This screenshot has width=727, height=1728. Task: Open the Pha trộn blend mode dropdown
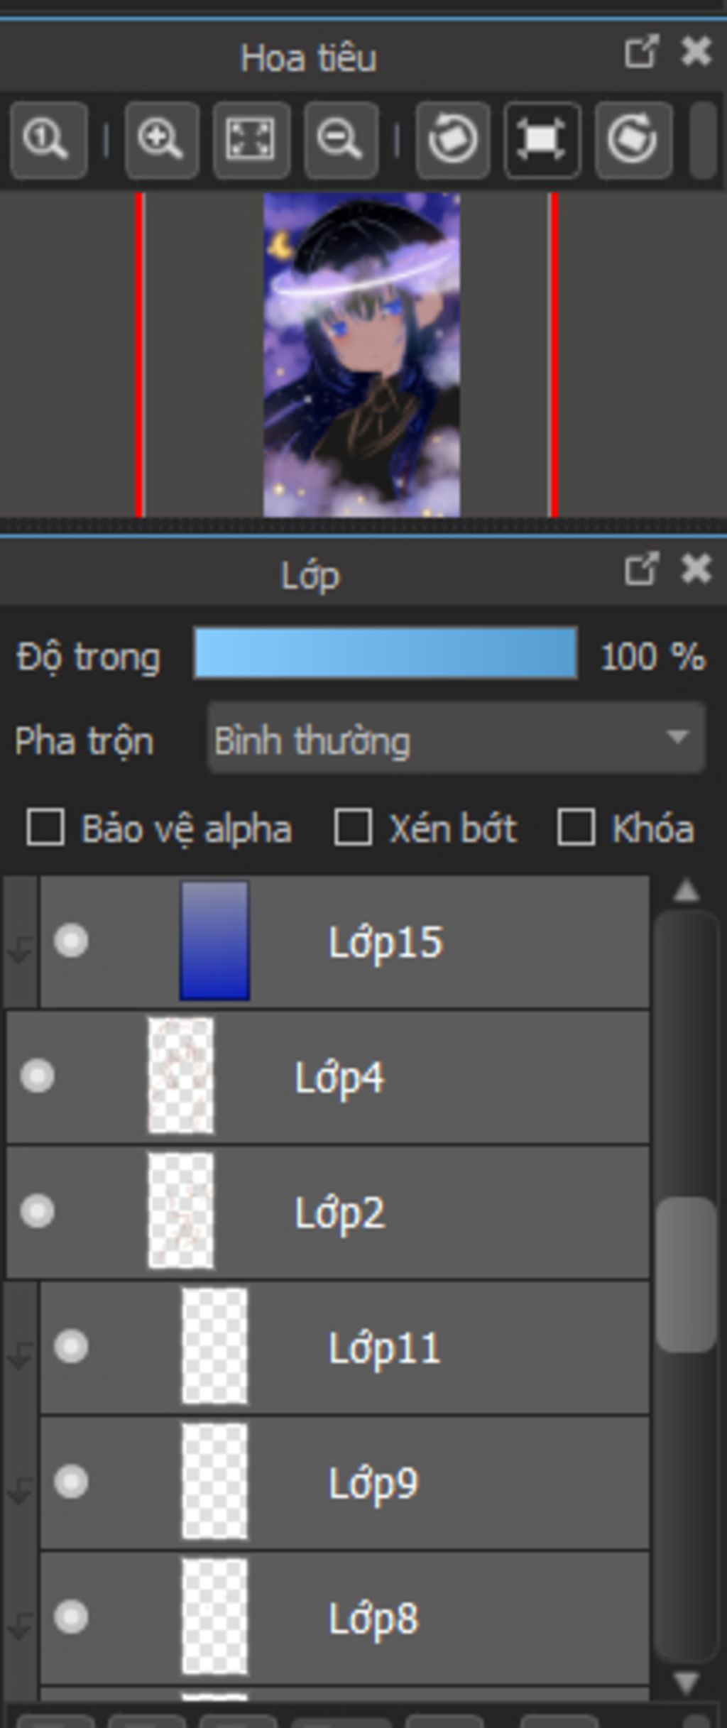tap(457, 738)
